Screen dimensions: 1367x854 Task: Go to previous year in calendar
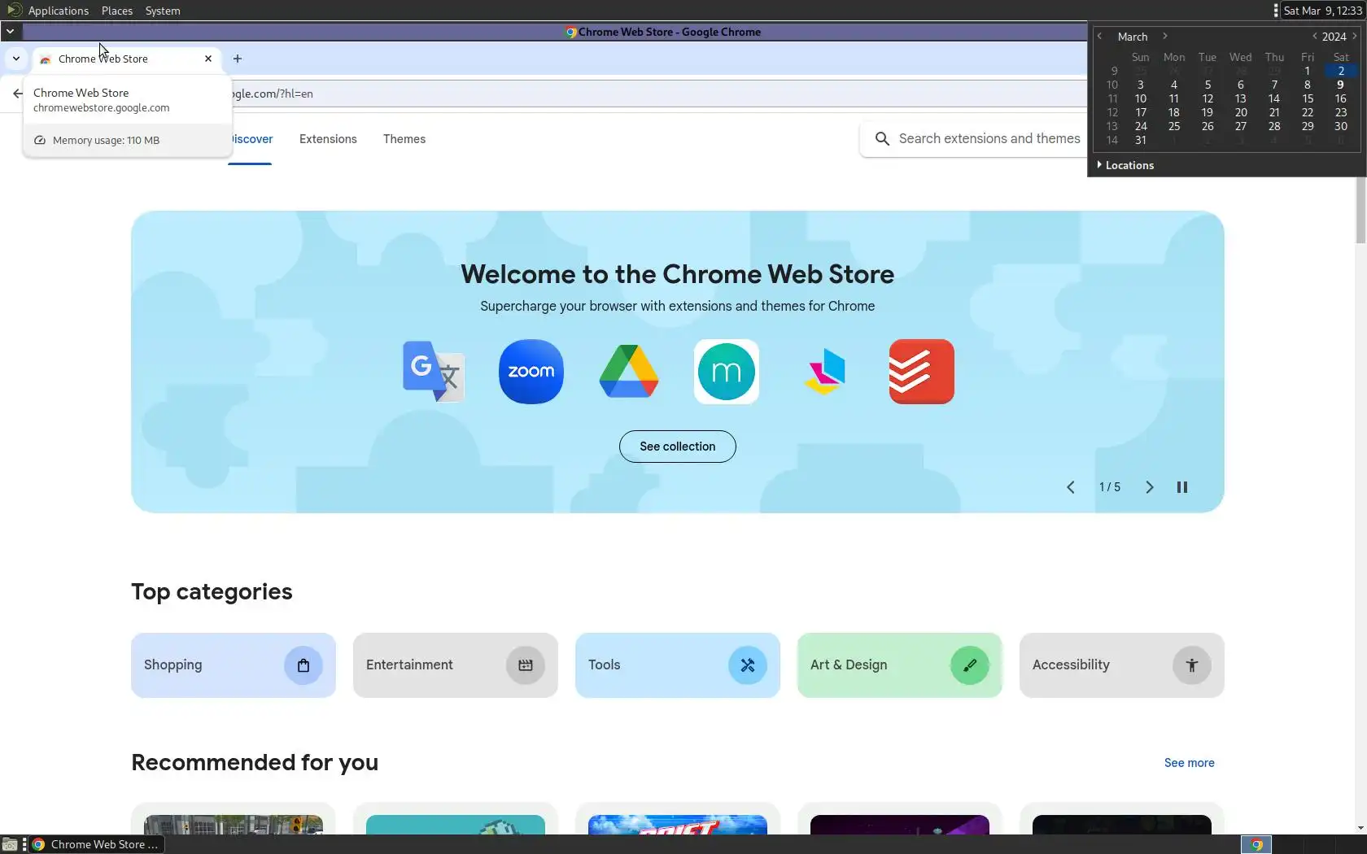(x=1314, y=37)
